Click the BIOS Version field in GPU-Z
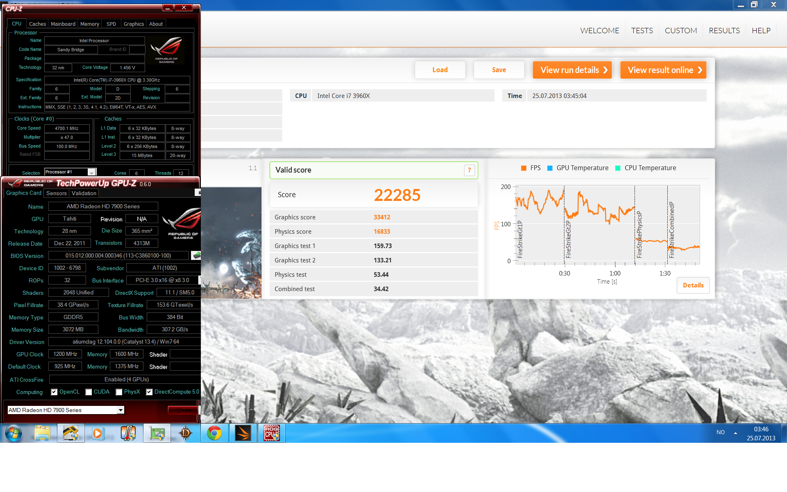The image size is (787, 492). click(118, 255)
